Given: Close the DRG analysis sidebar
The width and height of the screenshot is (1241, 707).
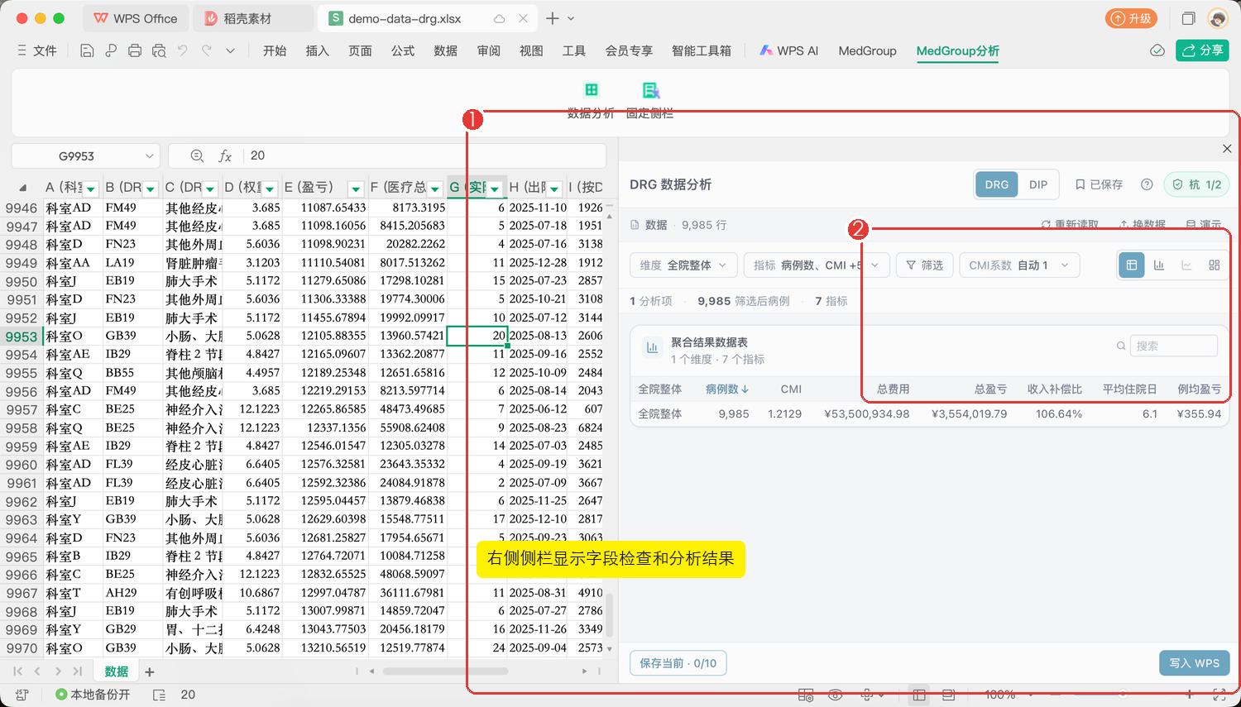Looking at the screenshot, I should click(x=1227, y=149).
